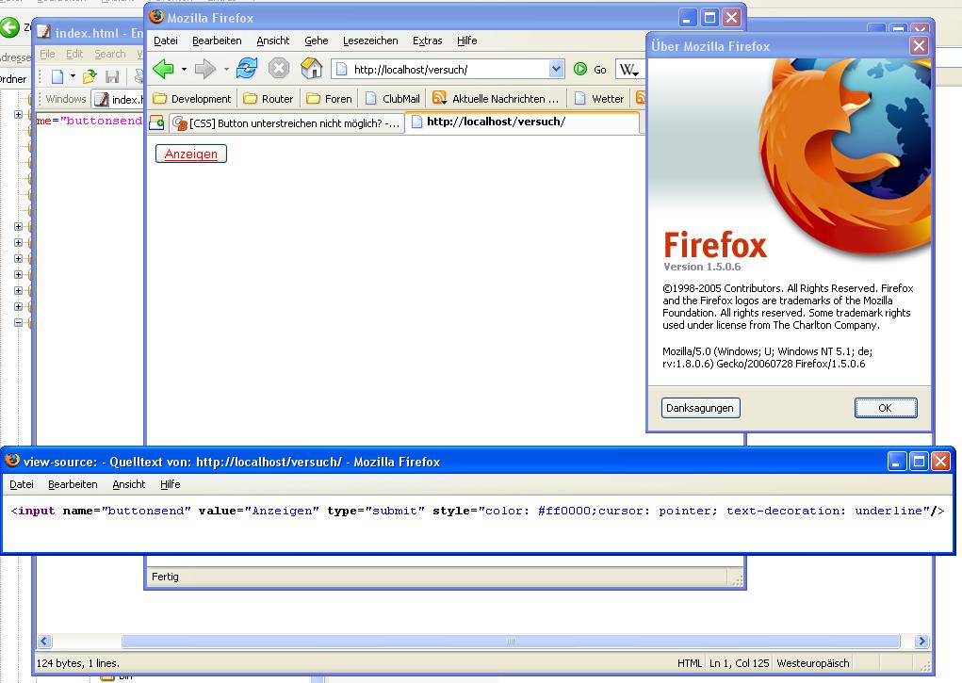This screenshot has height=683, width=962.
Task: Click HTML syntax label in editor status bar
Action: pos(689,663)
